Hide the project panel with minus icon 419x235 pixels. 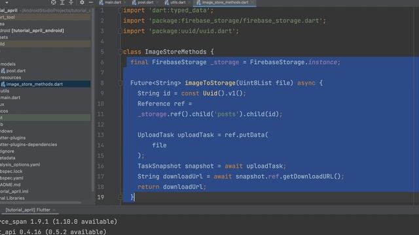pos(91,3)
